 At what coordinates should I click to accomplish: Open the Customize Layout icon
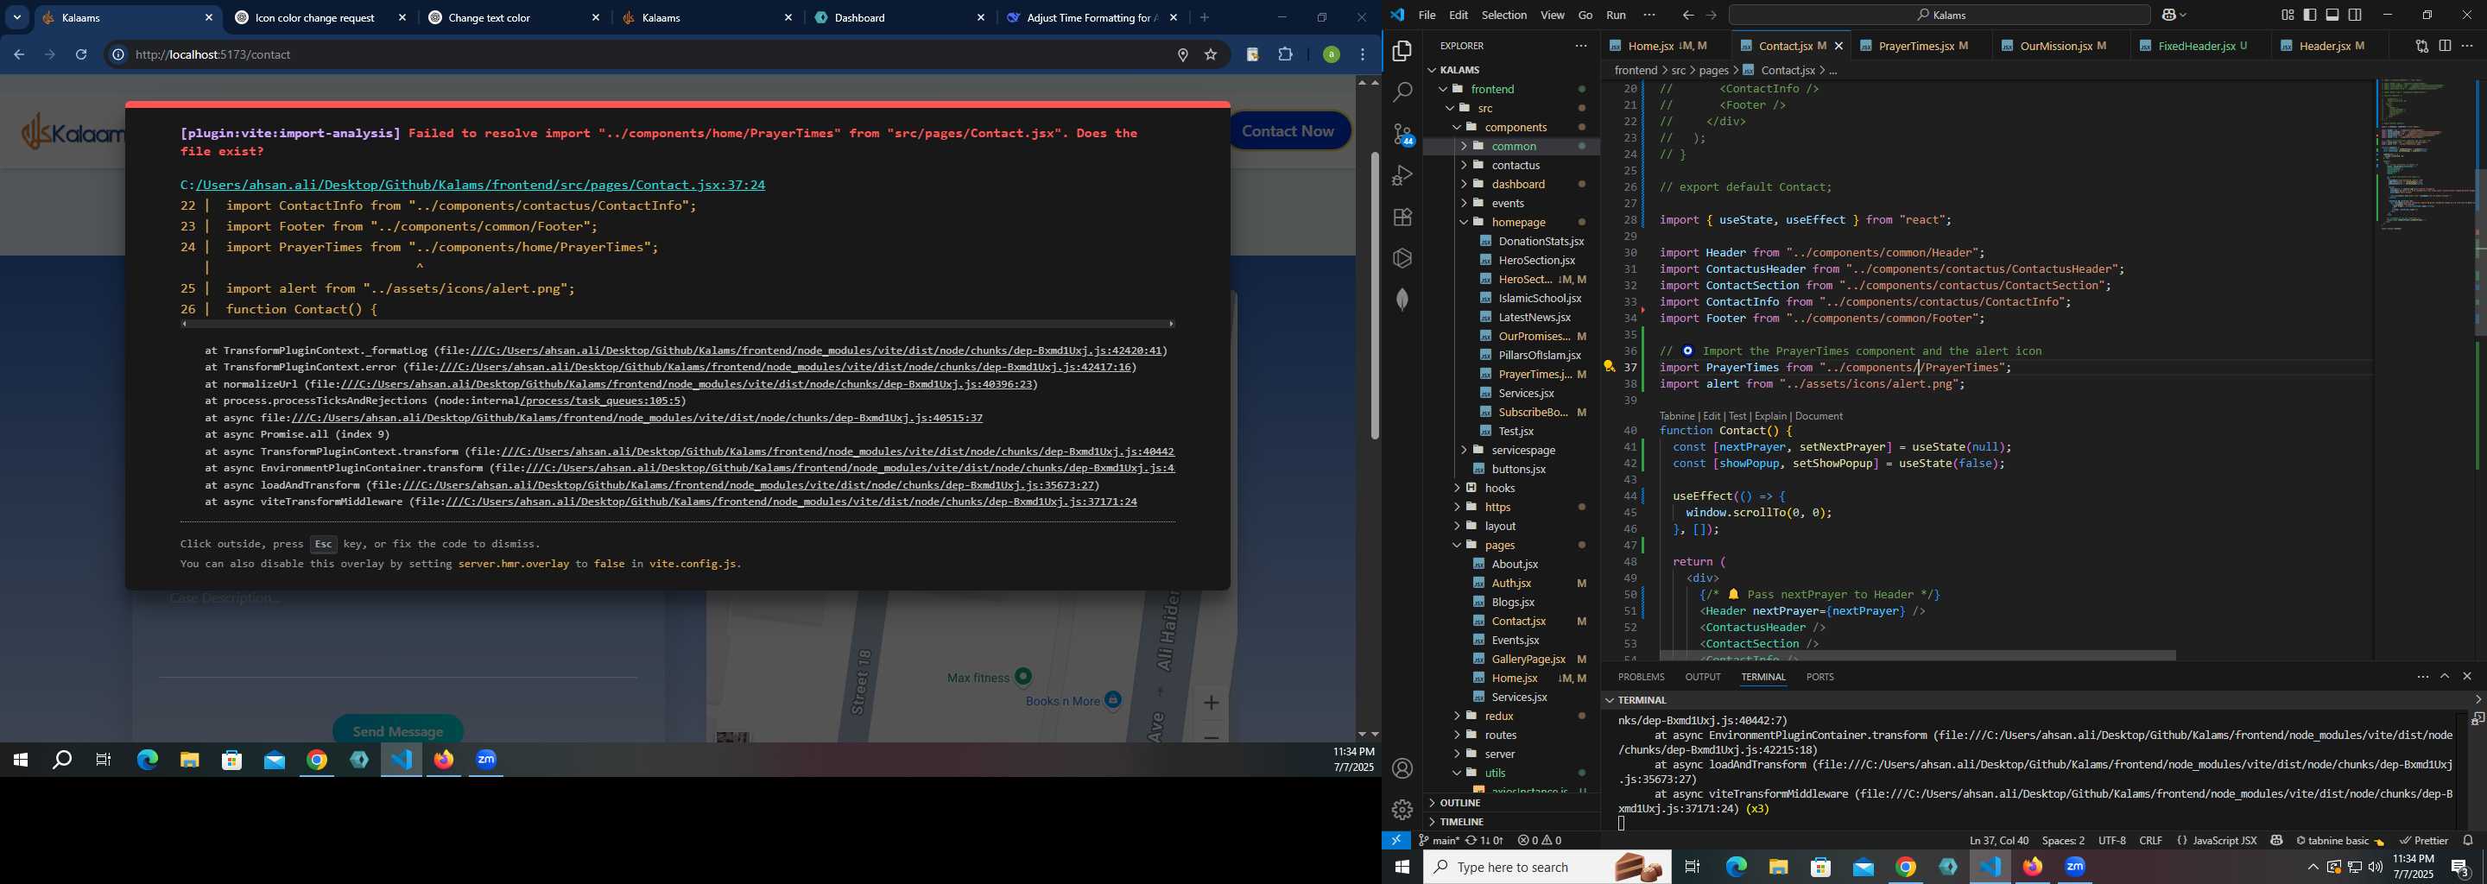[2288, 16]
